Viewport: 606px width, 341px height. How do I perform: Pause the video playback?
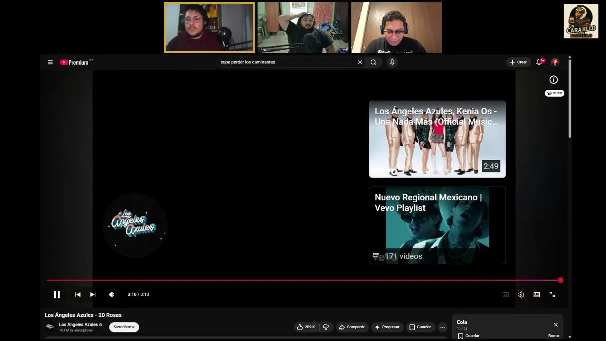click(56, 295)
